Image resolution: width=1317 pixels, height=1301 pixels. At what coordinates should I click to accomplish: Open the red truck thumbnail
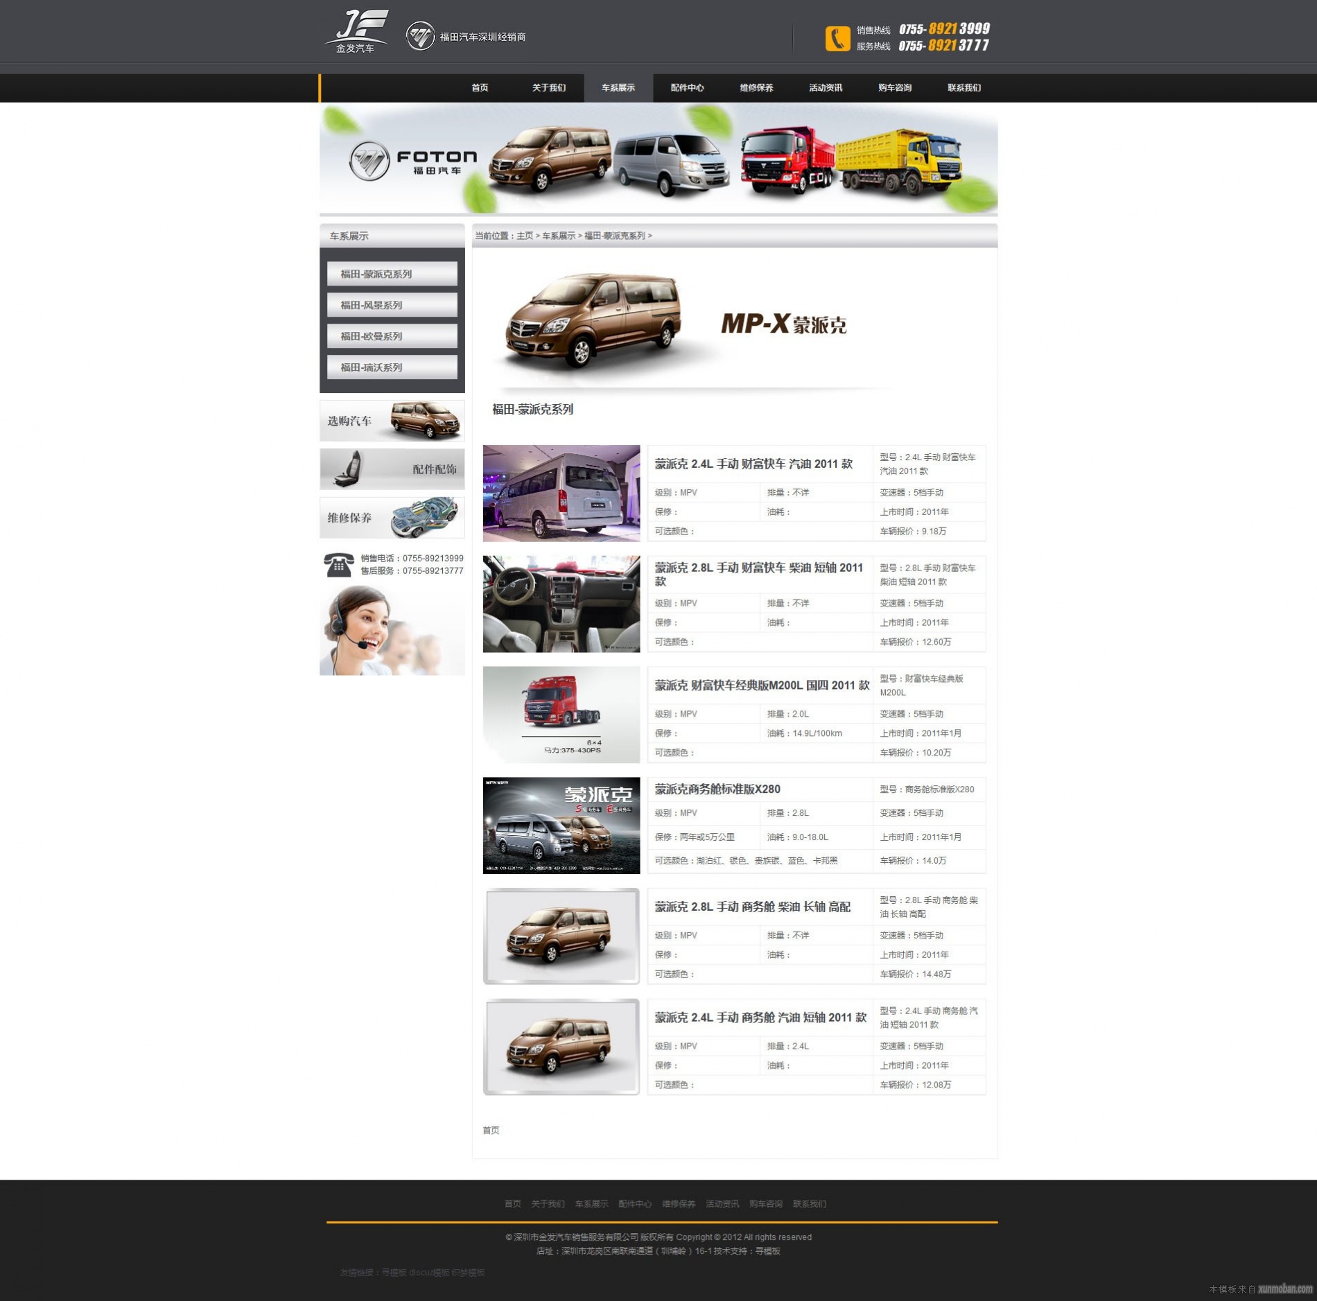561,715
